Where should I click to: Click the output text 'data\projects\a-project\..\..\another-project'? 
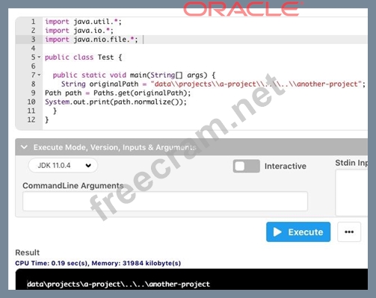click(x=118, y=284)
